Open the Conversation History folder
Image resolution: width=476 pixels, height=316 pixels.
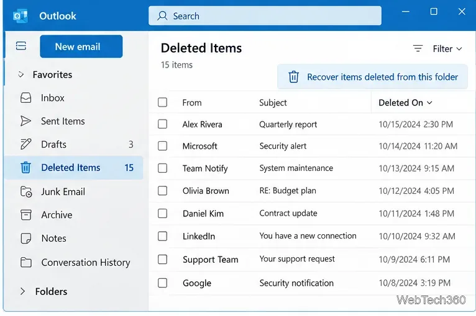coord(73,262)
